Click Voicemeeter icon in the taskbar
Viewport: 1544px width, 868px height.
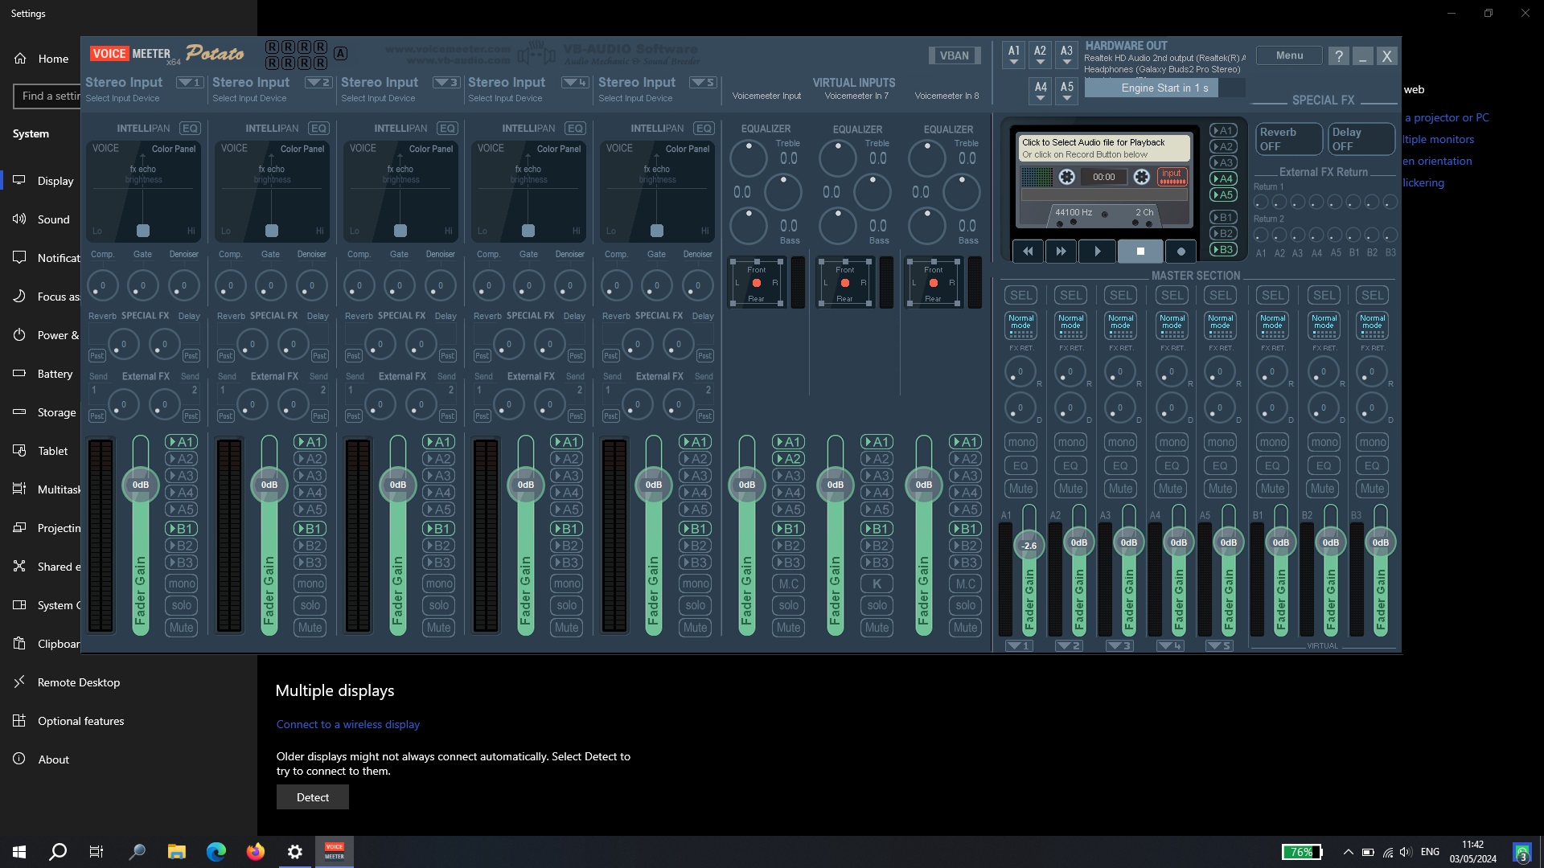[335, 852]
